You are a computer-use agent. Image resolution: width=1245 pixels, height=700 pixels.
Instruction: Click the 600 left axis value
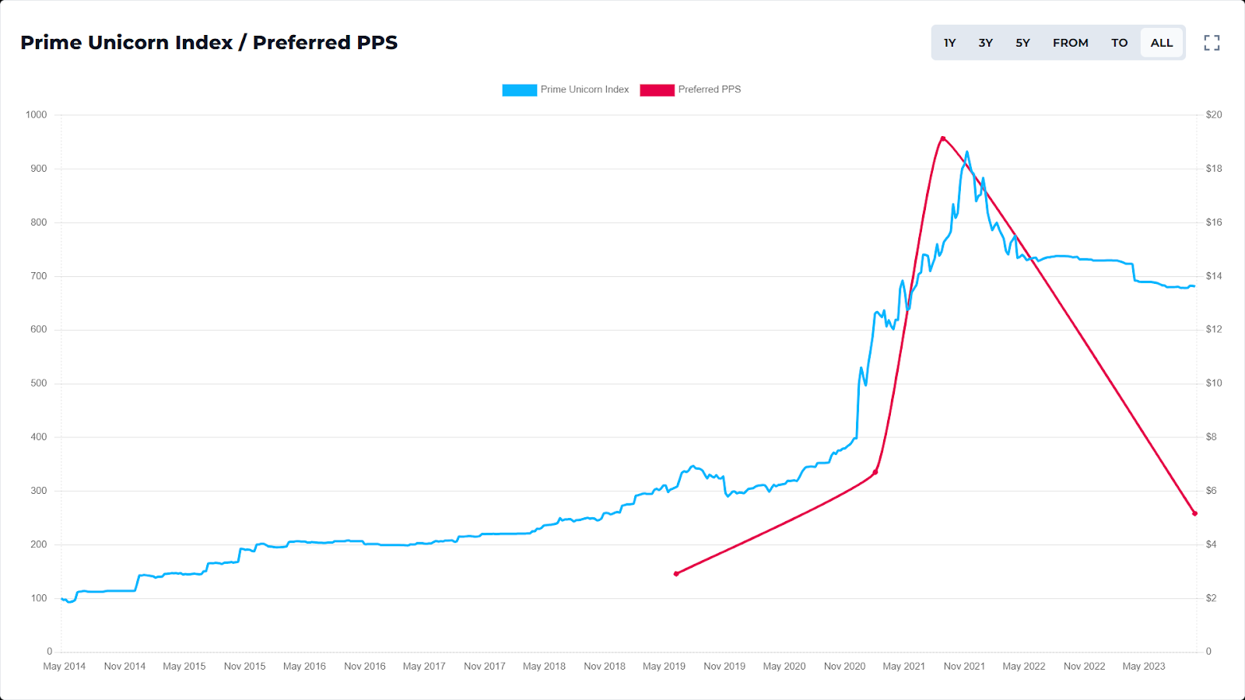39,330
